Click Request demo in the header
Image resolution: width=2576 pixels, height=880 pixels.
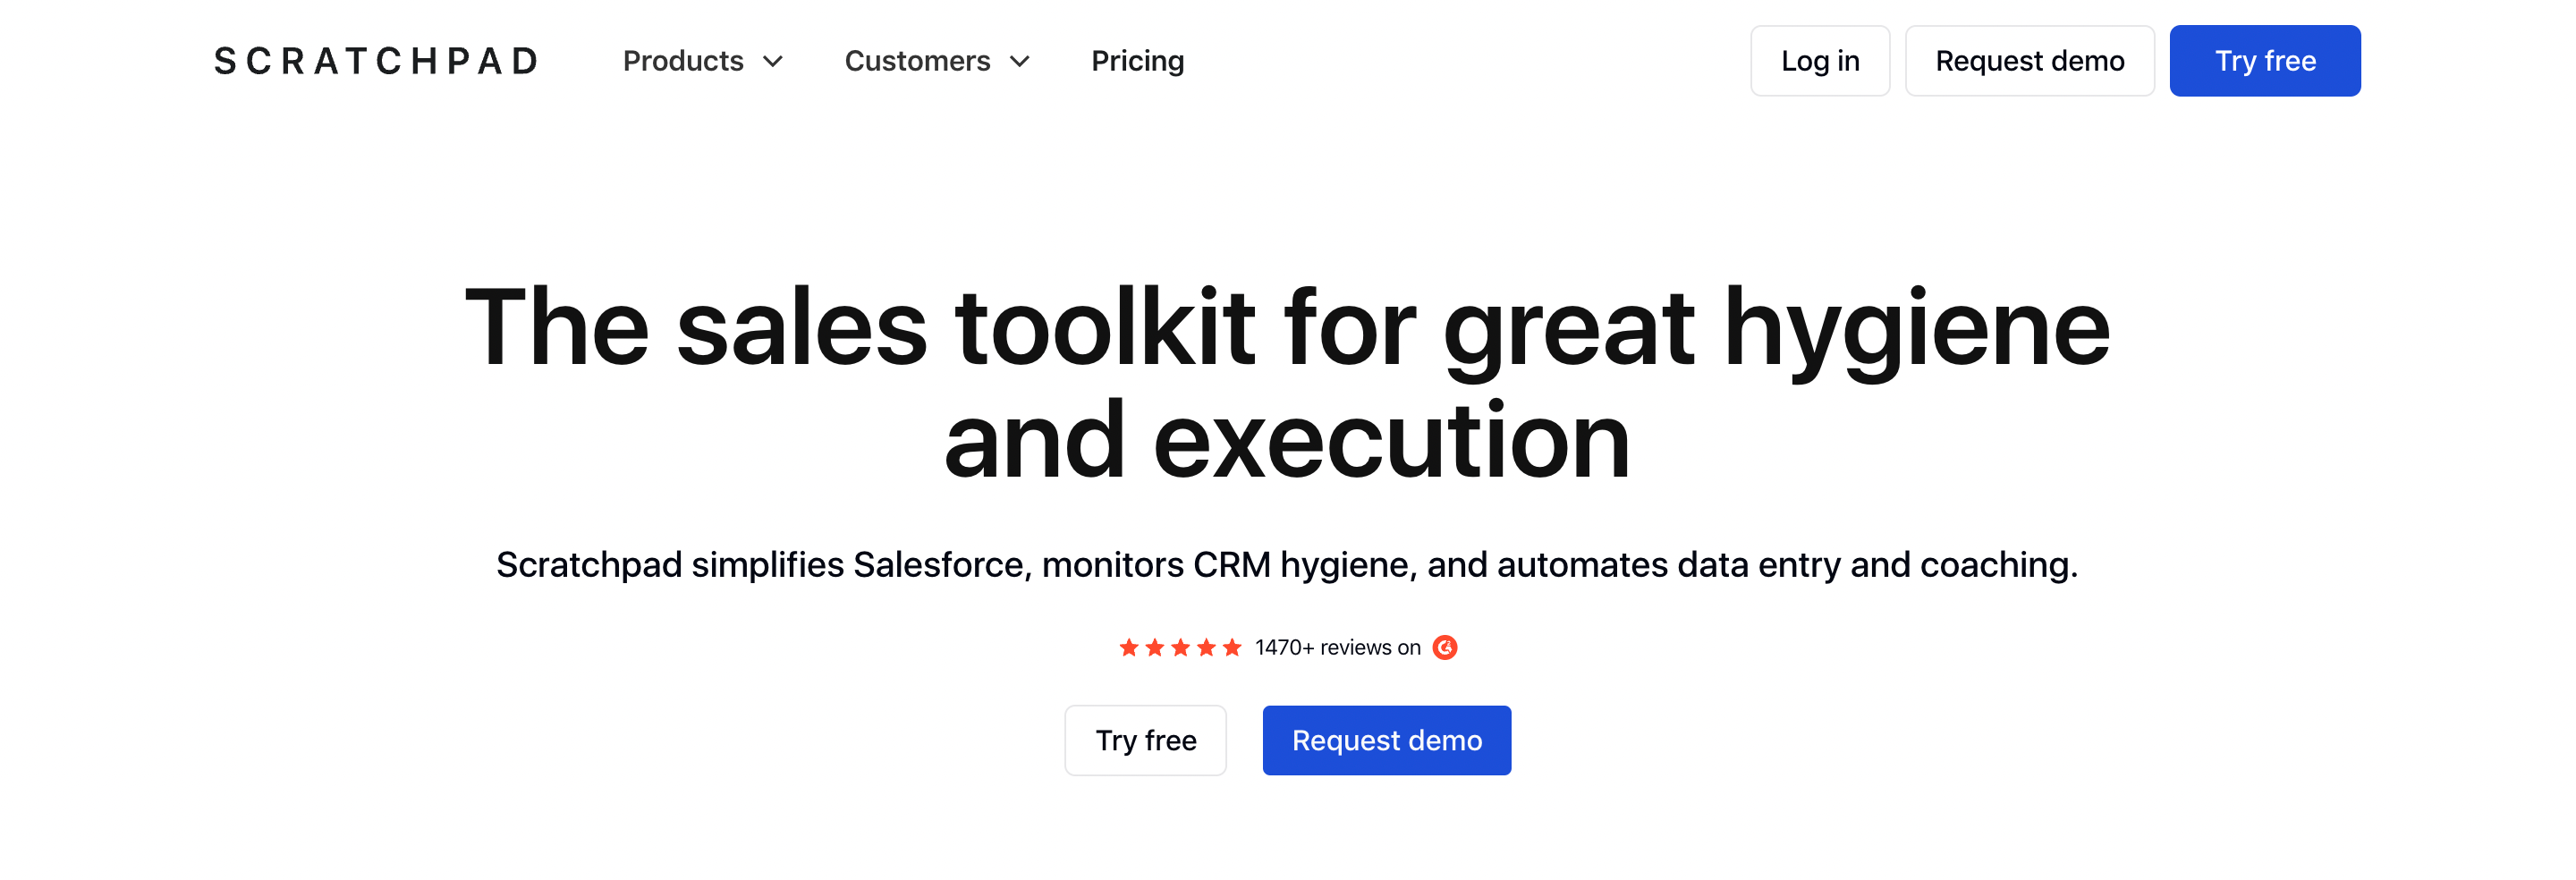point(2029,60)
